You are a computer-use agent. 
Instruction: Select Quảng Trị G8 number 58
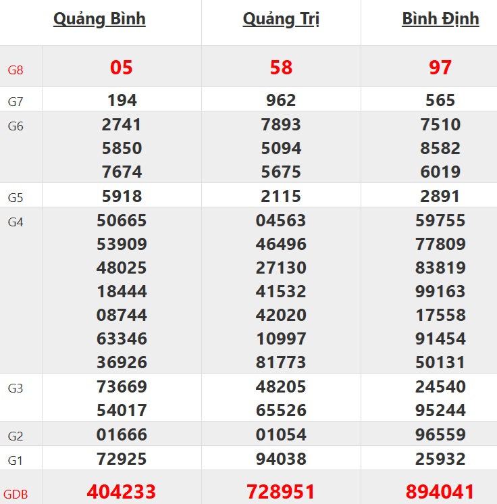click(281, 68)
